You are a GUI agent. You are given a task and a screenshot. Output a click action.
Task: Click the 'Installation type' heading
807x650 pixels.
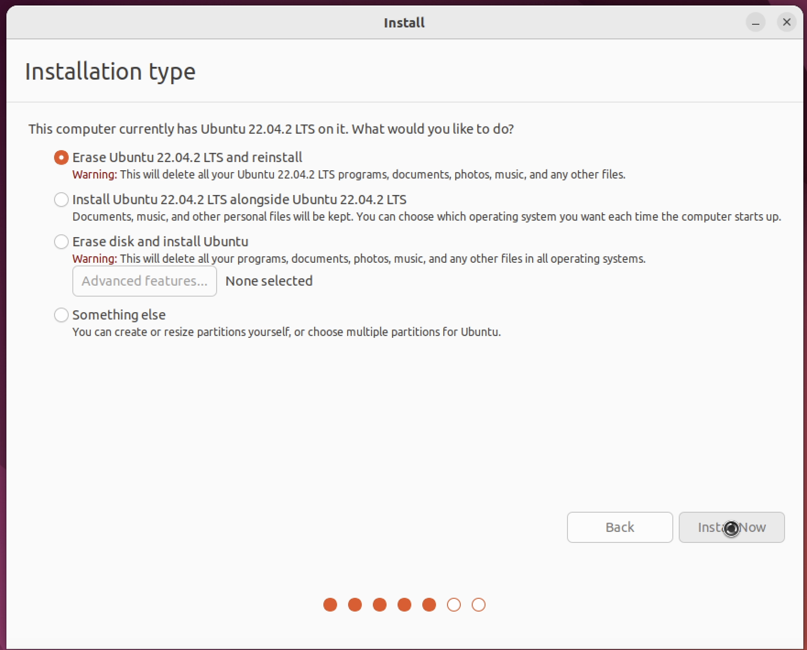tap(110, 72)
